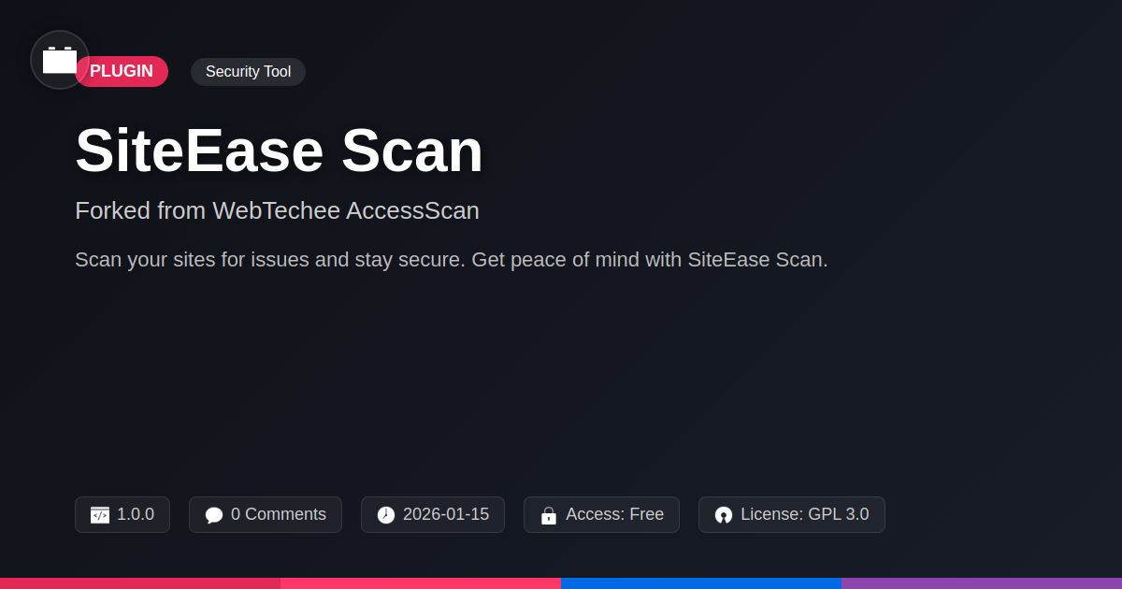
Task: Select the Security Tool tag
Action: [248, 71]
